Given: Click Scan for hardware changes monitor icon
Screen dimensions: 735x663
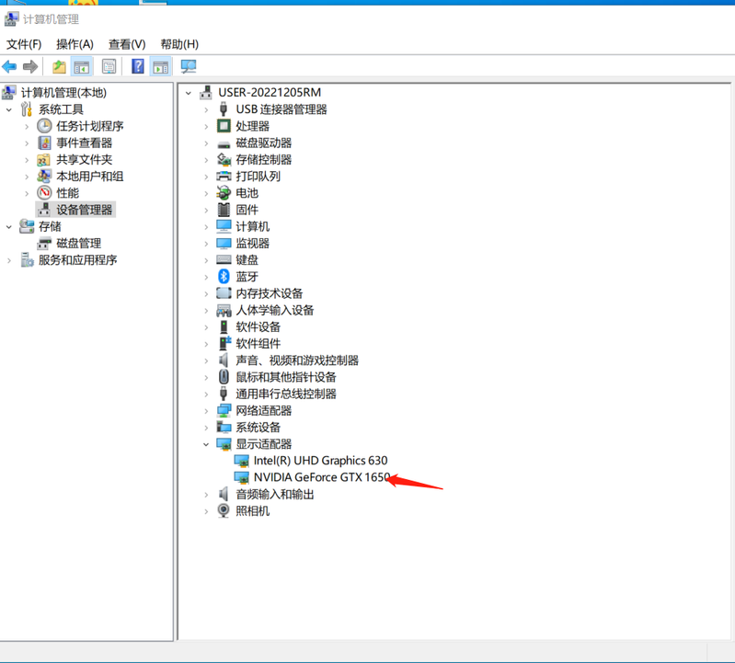Looking at the screenshot, I should (x=189, y=66).
